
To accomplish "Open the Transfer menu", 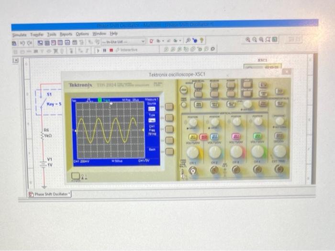I will pos(37,35).
